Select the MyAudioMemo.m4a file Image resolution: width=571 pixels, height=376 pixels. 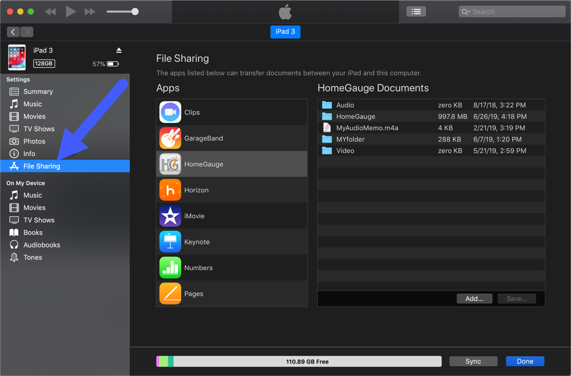431,128
